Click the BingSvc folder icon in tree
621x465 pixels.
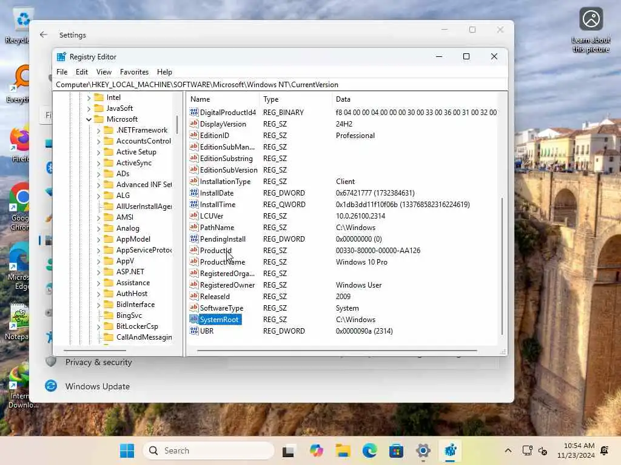tap(109, 315)
